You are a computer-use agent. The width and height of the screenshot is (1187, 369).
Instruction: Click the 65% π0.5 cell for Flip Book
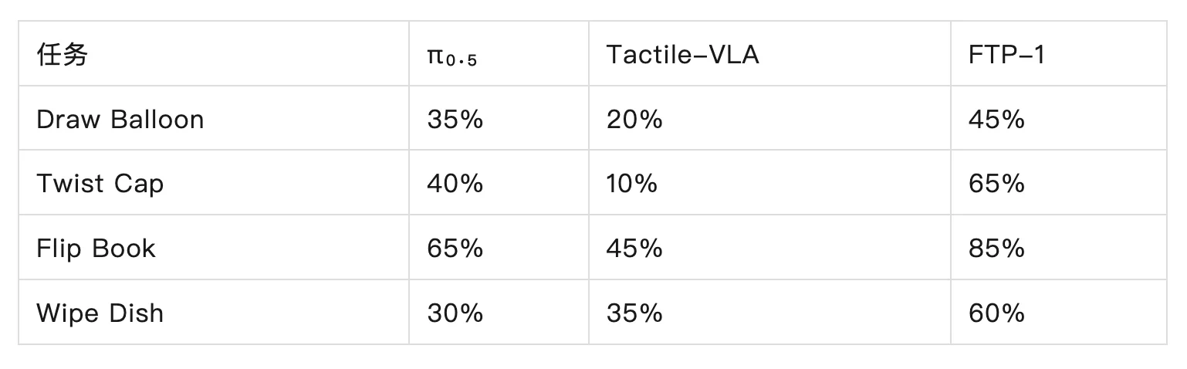click(x=499, y=248)
